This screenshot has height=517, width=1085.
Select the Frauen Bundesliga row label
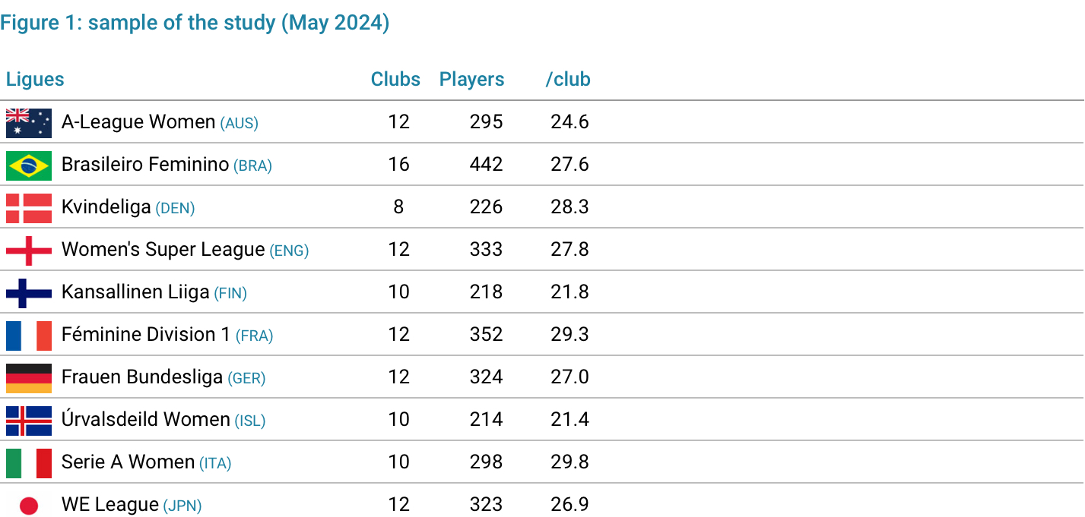click(x=142, y=377)
